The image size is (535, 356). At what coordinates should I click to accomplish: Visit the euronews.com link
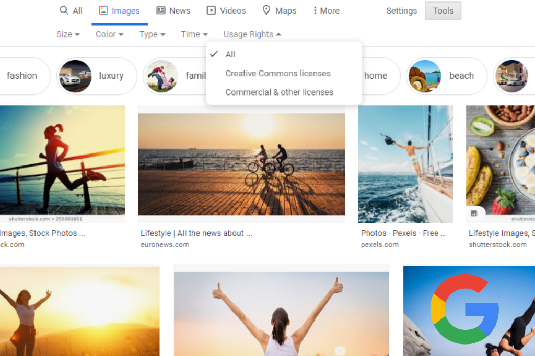click(165, 244)
